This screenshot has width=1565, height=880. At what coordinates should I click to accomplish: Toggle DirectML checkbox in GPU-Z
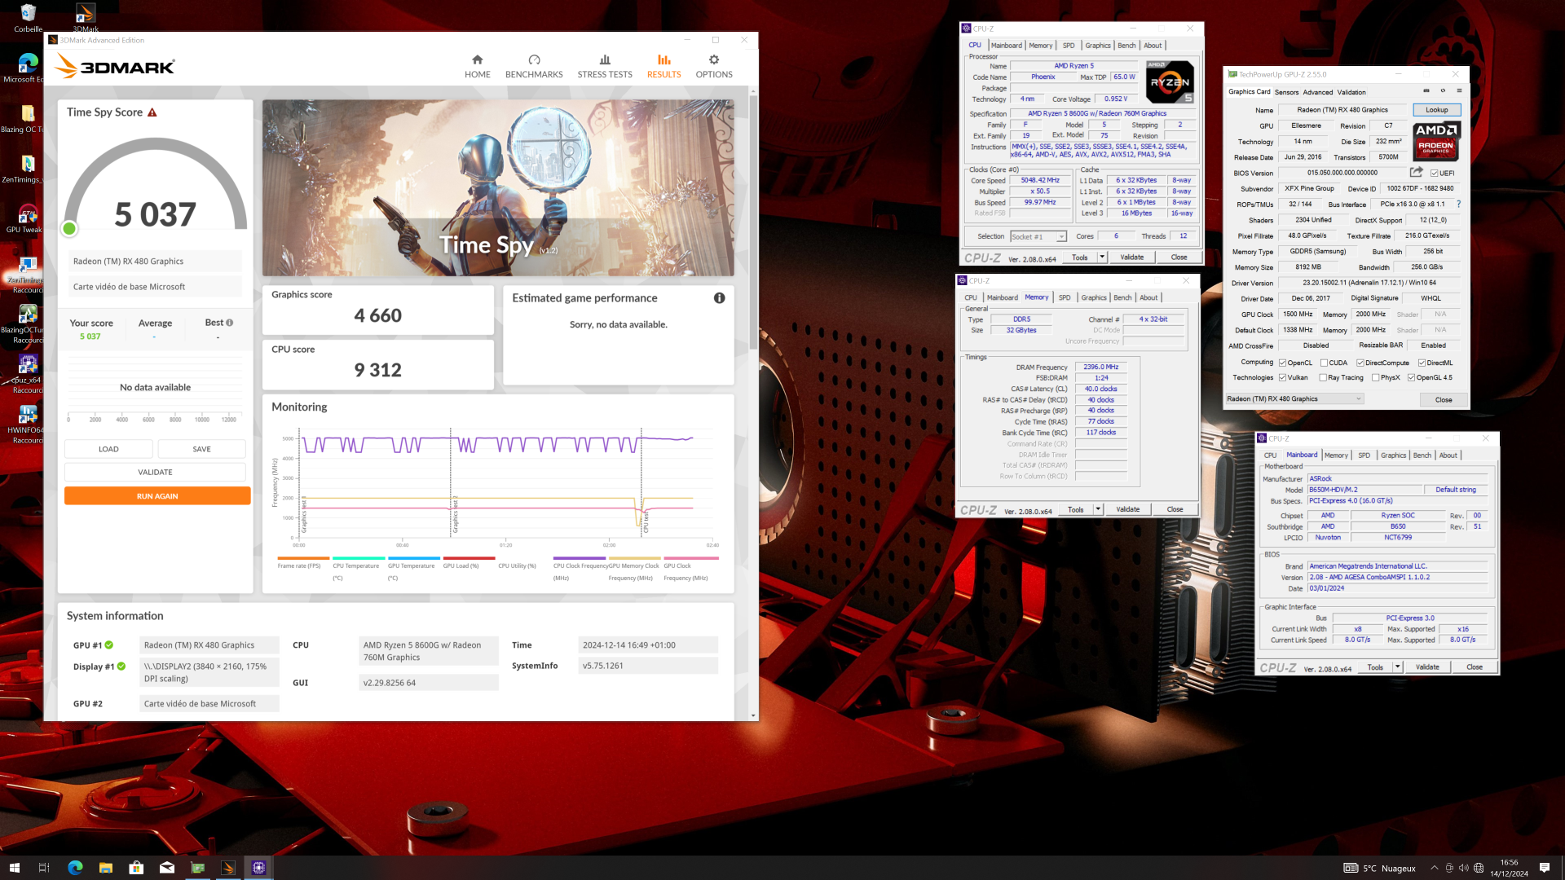pyautogui.click(x=1422, y=363)
